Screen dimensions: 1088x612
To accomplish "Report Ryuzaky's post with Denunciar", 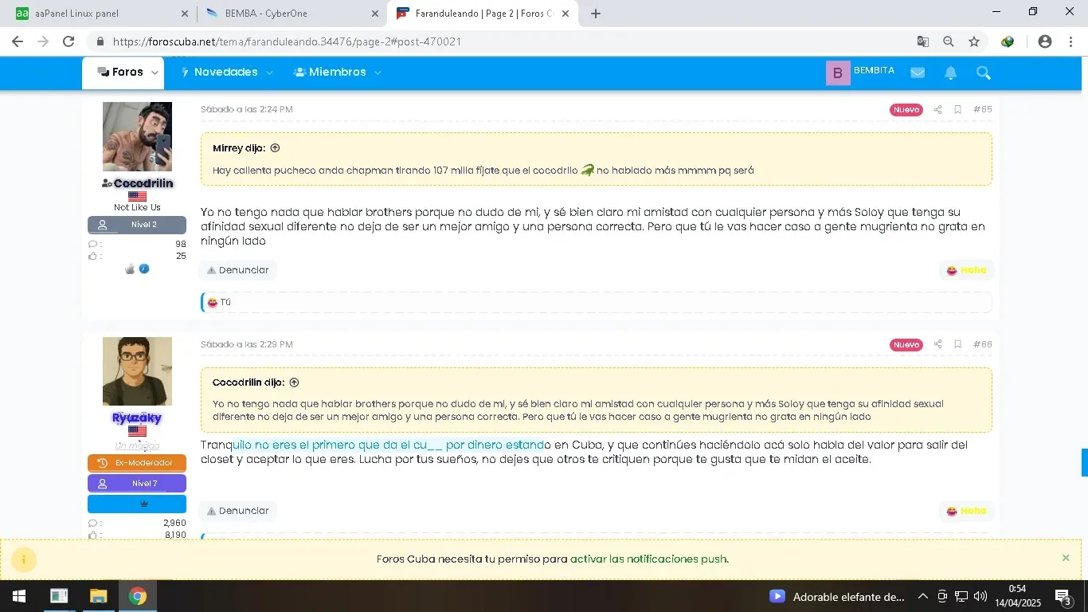I will [x=237, y=511].
